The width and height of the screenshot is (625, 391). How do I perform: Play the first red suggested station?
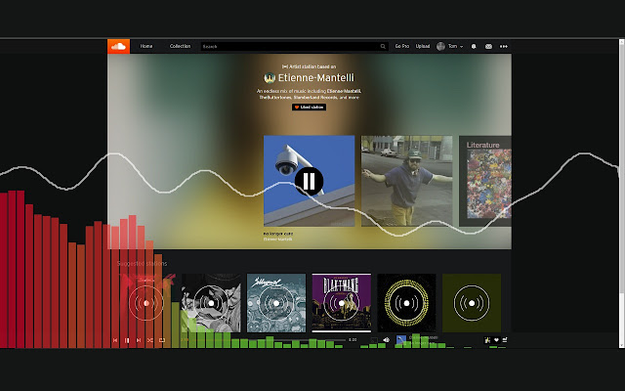coord(146,303)
